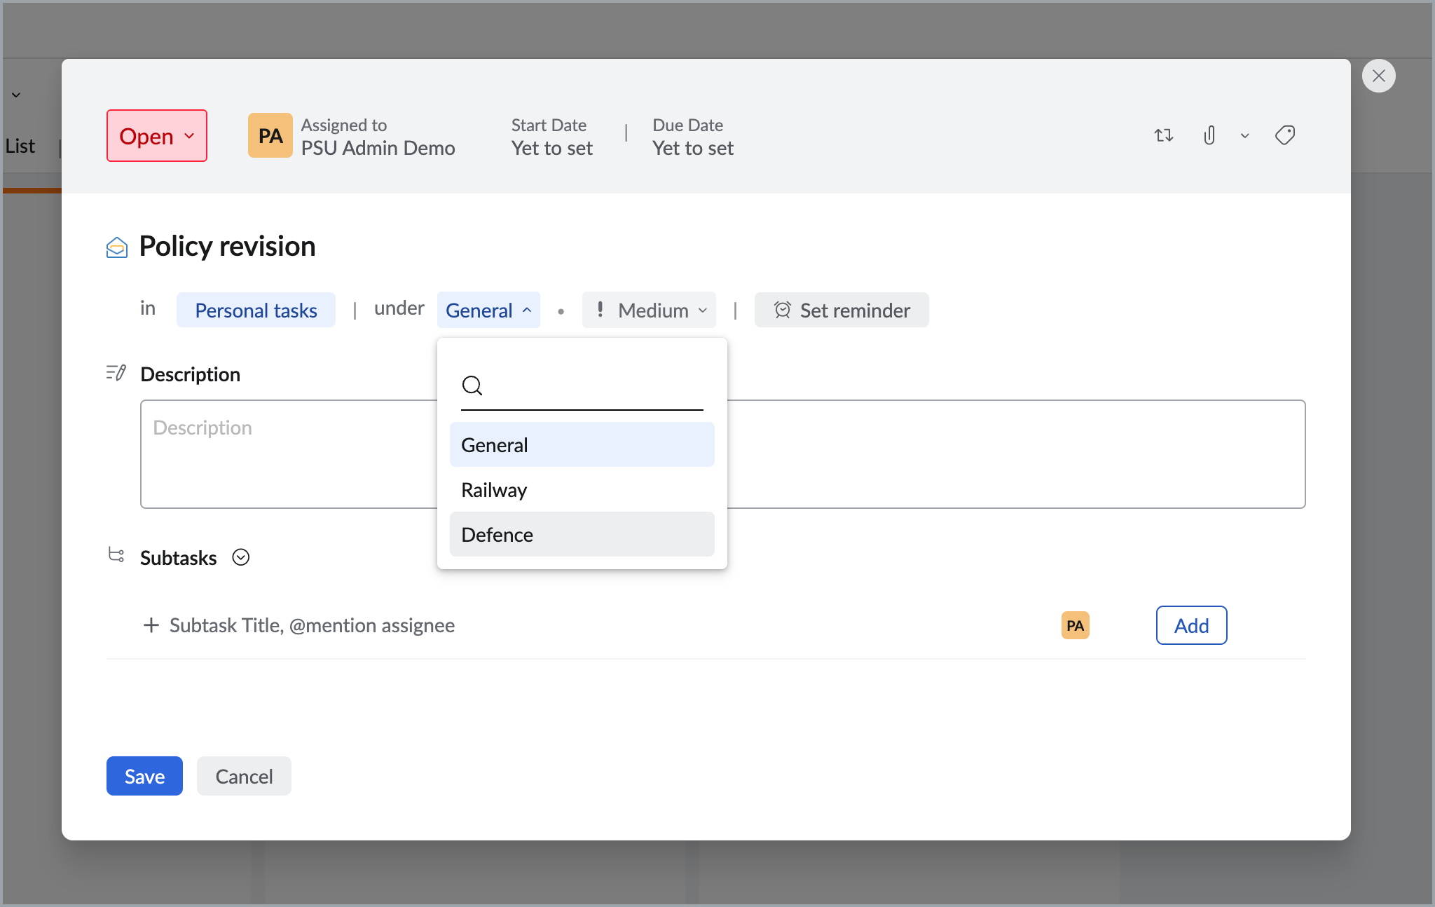Set the Due Date value
This screenshot has width=1435, height=907.
pos(693,148)
